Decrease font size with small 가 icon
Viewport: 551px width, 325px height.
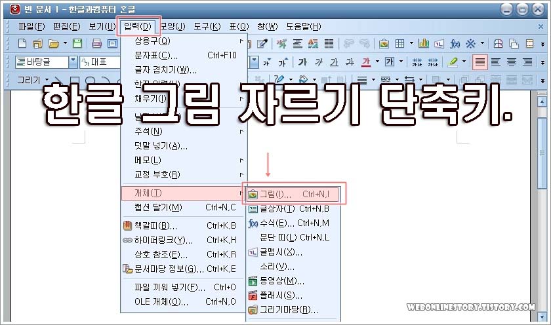267,62
